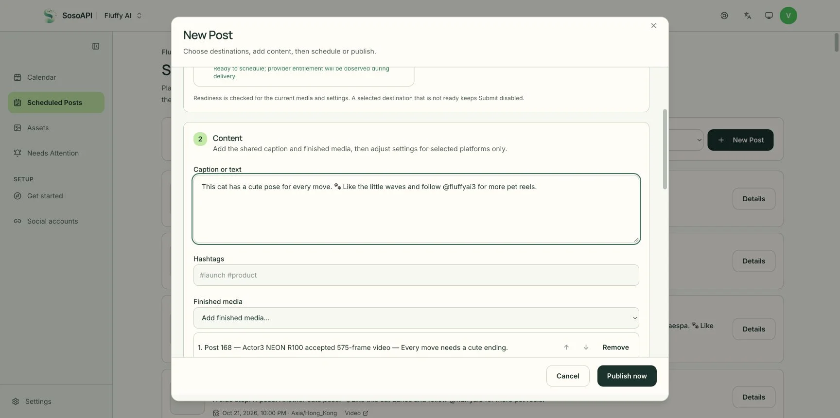Screen dimensions: 840x418
Task: Focus the Hashtags input field
Action: click(x=416, y=275)
